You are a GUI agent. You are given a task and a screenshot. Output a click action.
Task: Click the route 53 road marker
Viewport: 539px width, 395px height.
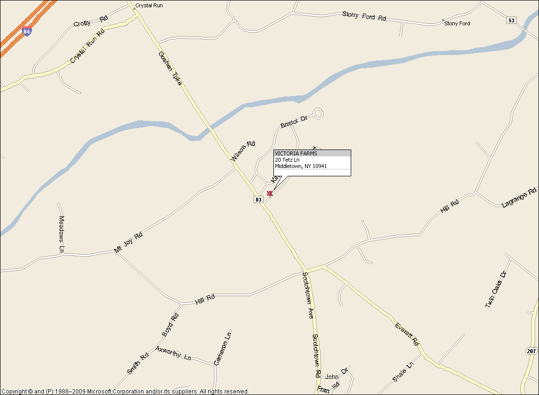(x=511, y=20)
